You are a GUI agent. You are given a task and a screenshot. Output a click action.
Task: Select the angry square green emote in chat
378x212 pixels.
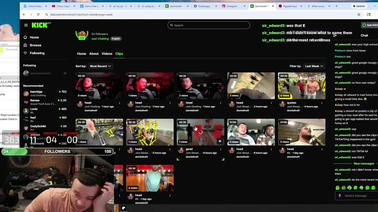tap(343, 188)
